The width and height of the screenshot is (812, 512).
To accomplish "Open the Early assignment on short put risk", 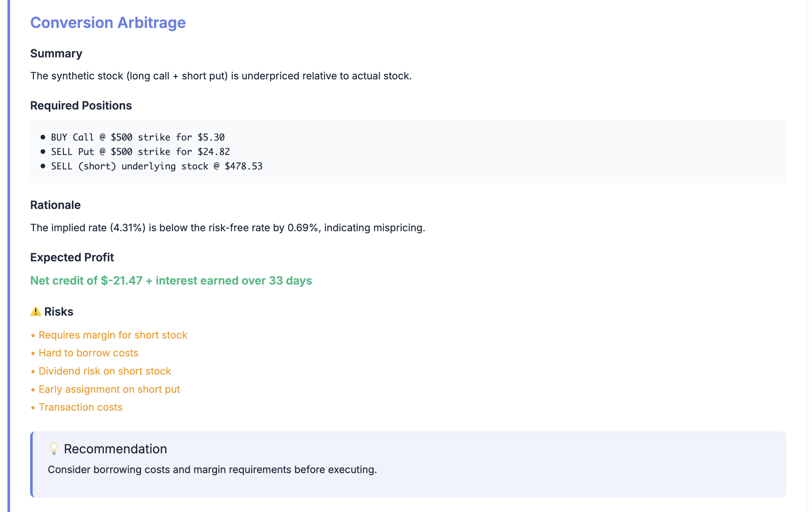I will click(x=109, y=389).
